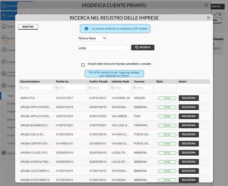Select the AMM S.P.A. company row
This screenshot has width=228, height=186.
(189, 98)
